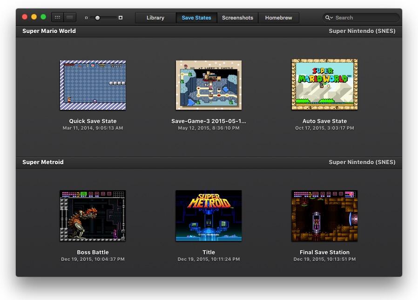Screen dimensions: 418x300
Task: Switch to the Library tab
Action: pyautogui.click(x=155, y=17)
